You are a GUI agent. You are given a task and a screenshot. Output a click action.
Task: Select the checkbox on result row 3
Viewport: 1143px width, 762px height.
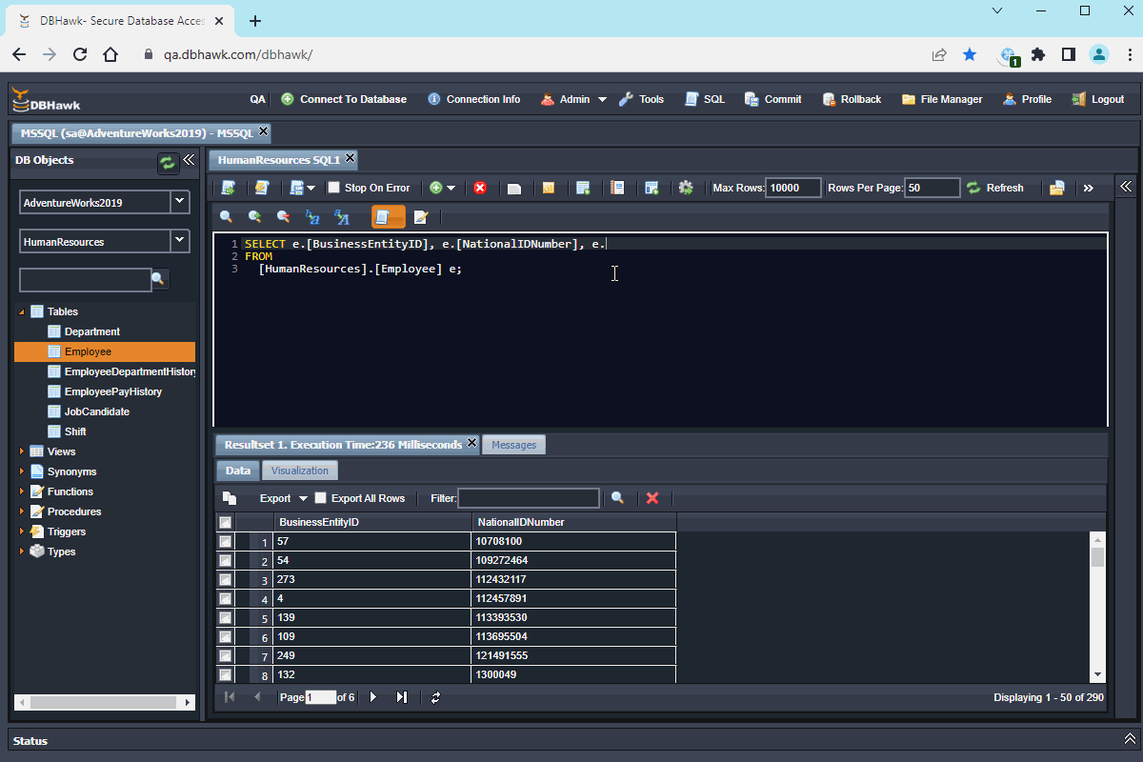225,579
